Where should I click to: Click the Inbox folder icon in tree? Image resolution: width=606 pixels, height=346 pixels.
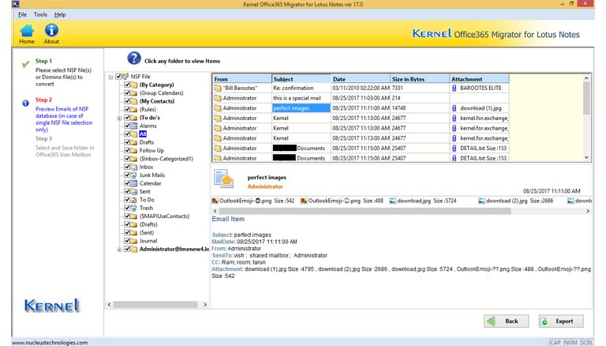point(134,167)
